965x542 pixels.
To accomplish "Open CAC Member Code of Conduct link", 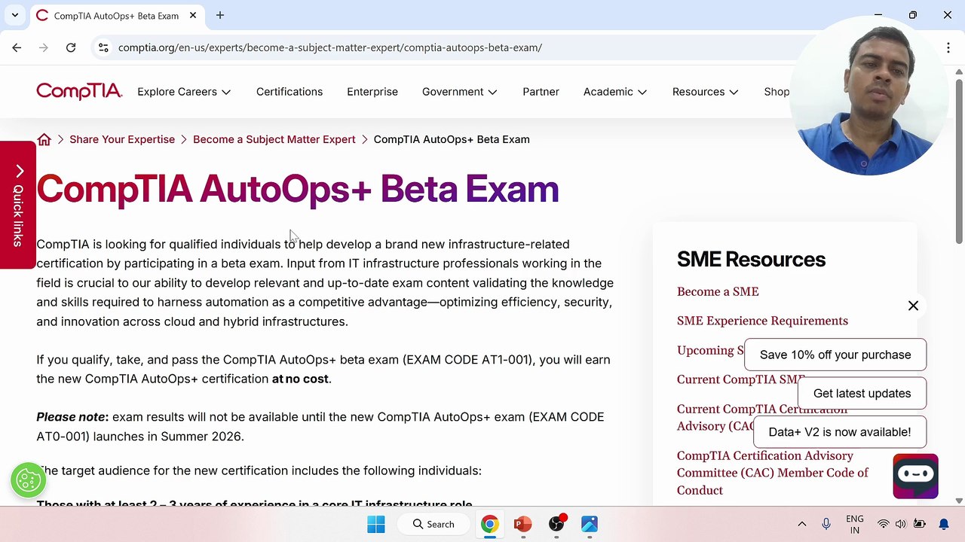I will [x=773, y=473].
